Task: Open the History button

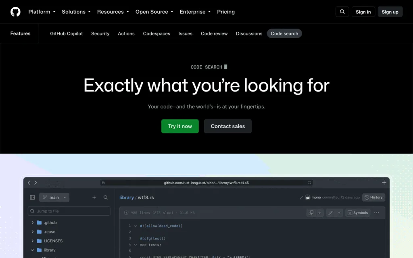Action: point(374,197)
